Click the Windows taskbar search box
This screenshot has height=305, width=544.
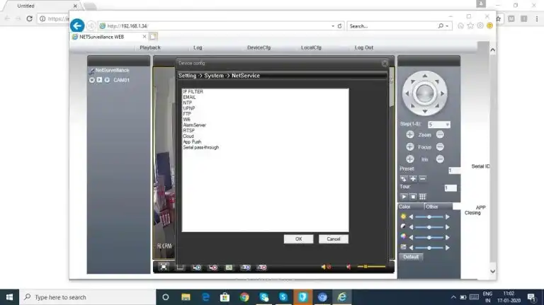pyautogui.click(x=85, y=297)
